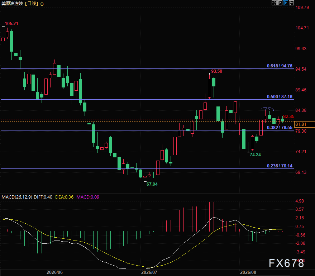Click 2.16 on the MACD axis

[300, 218]
